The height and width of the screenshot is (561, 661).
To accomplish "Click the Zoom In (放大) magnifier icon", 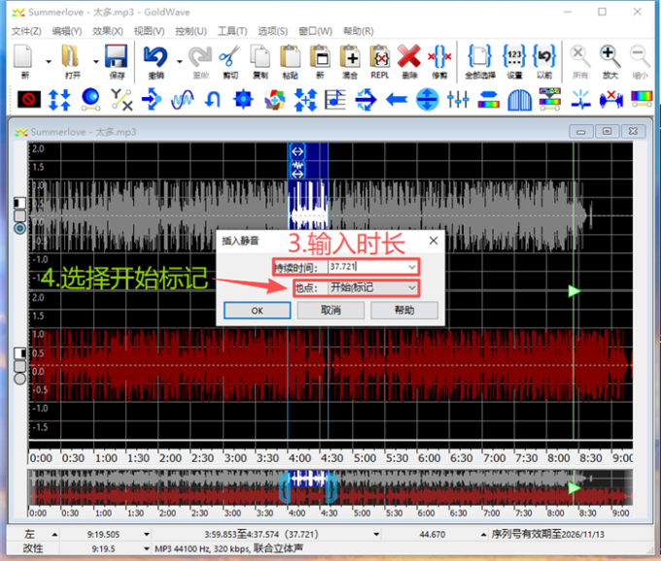I will point(610,59).
